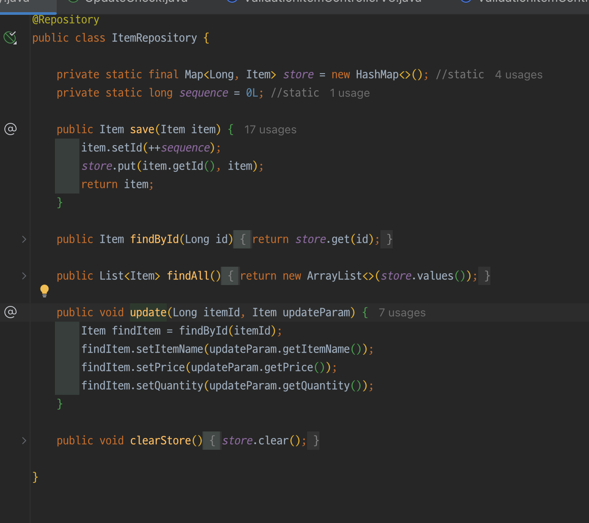The height and width of the screenshot is (523, 589).
Task: Open the '17 usages' hint for save
Action: click(271, 130)
